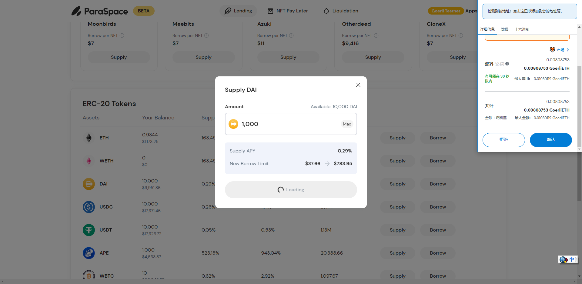Click MetaMask panel scroll-up arrow

click(579, 27)
